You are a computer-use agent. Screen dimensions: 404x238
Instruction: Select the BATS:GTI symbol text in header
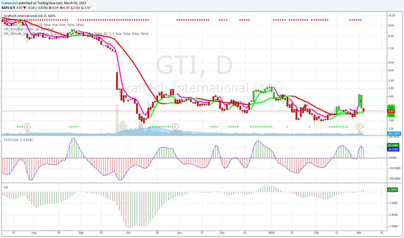point(8,8)
